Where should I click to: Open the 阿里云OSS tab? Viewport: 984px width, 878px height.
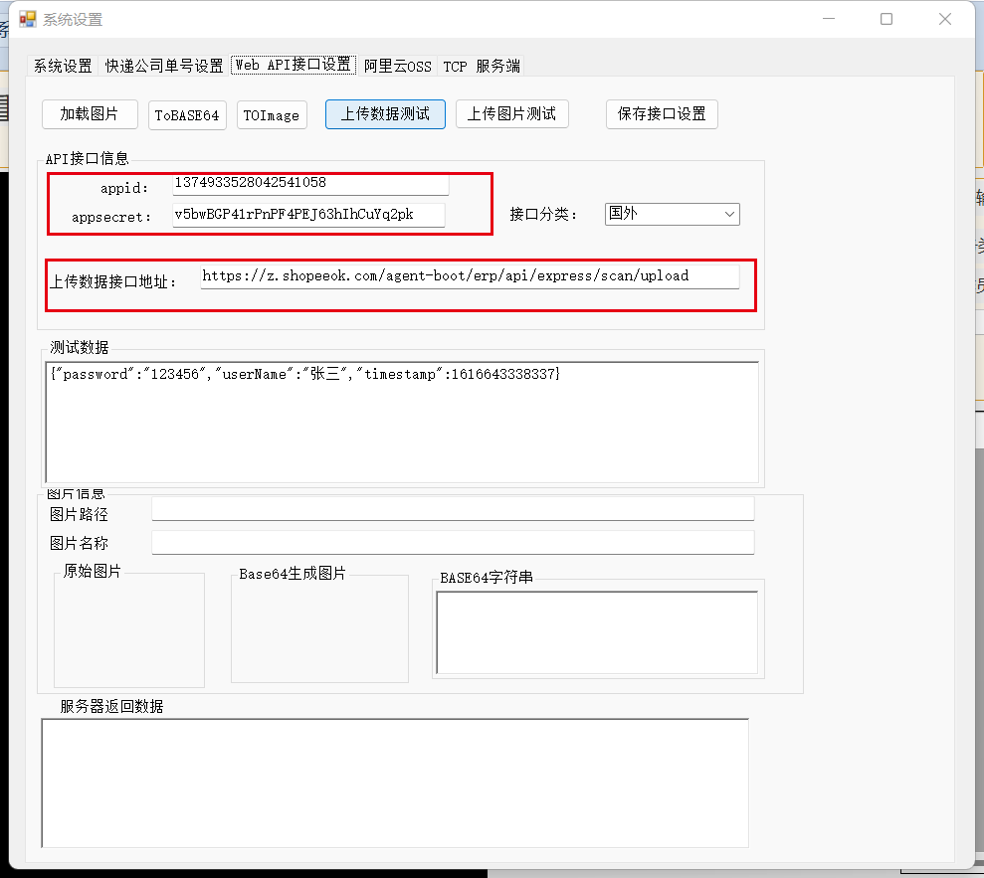click(397, 66)
